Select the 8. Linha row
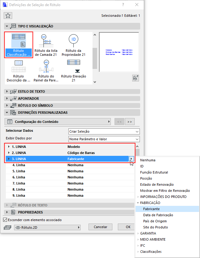 click(70, 189)
